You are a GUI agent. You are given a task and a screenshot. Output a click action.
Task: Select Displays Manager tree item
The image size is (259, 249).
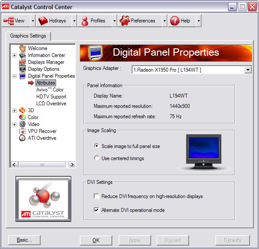46,62
